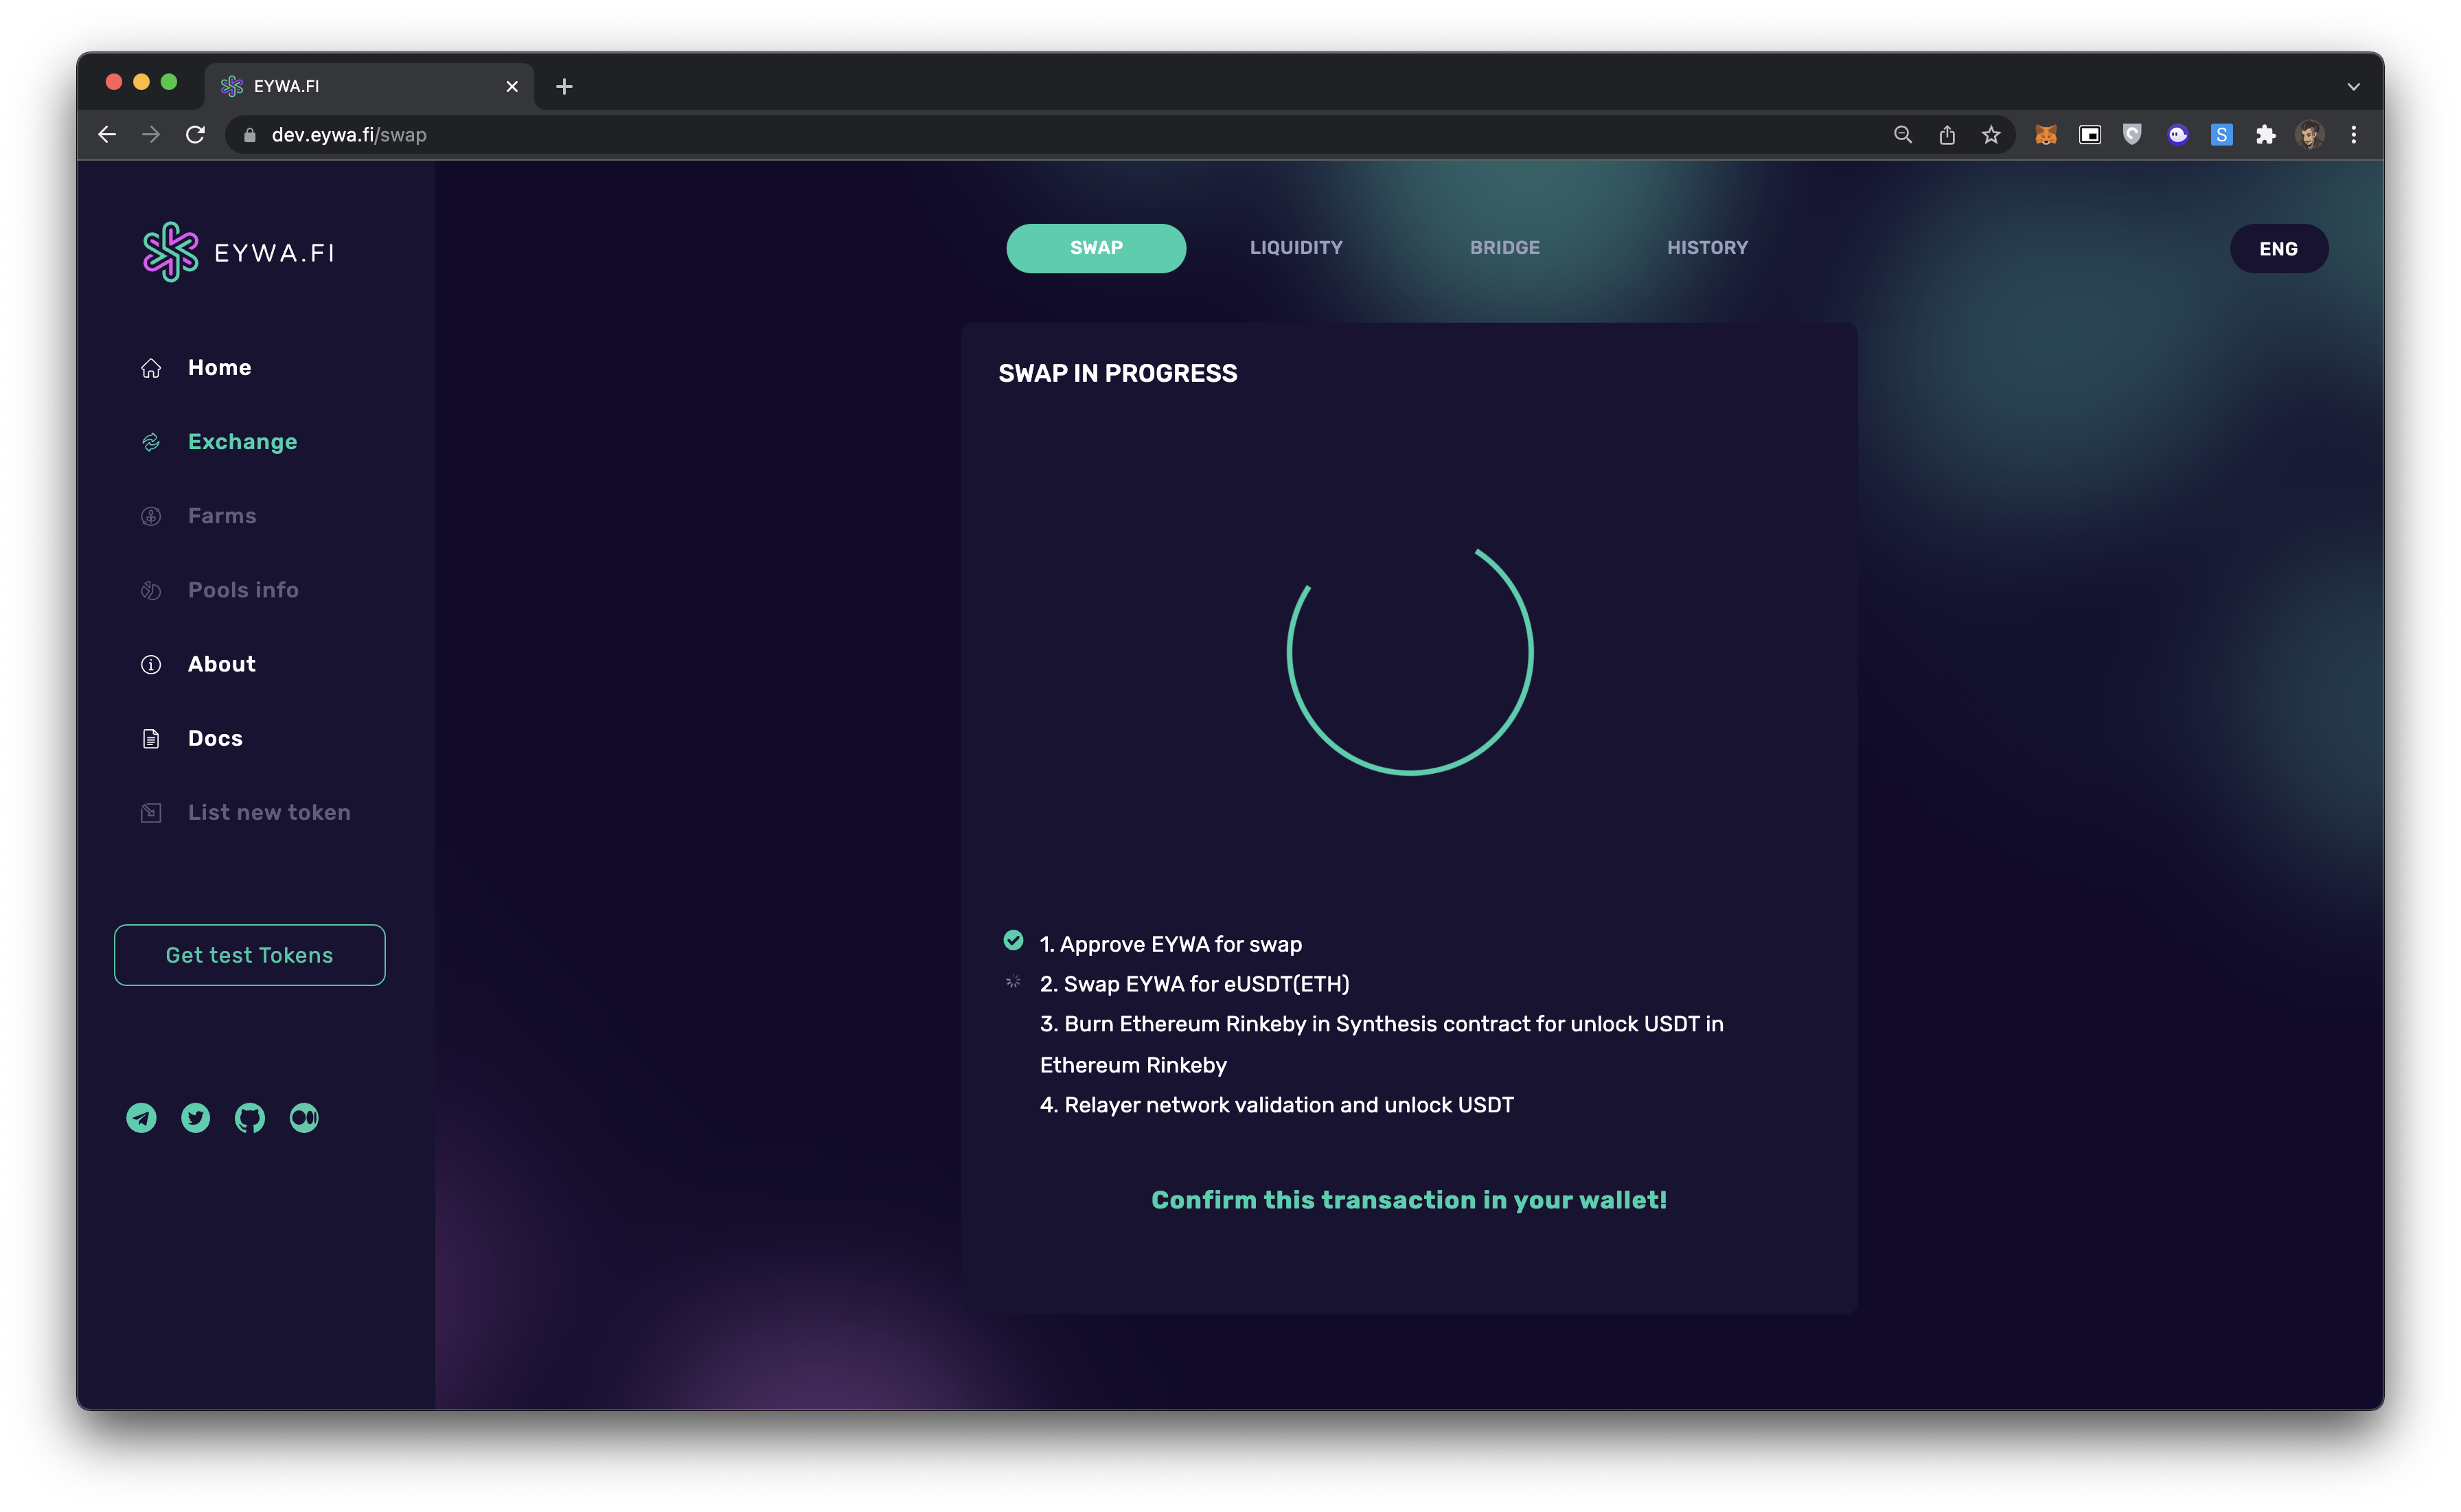Click the Get test Tokens button
The image size is (2461, 1512).
250,955
